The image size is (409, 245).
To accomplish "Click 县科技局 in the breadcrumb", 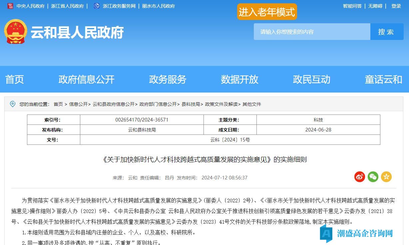I will click(x=191, y=104).
